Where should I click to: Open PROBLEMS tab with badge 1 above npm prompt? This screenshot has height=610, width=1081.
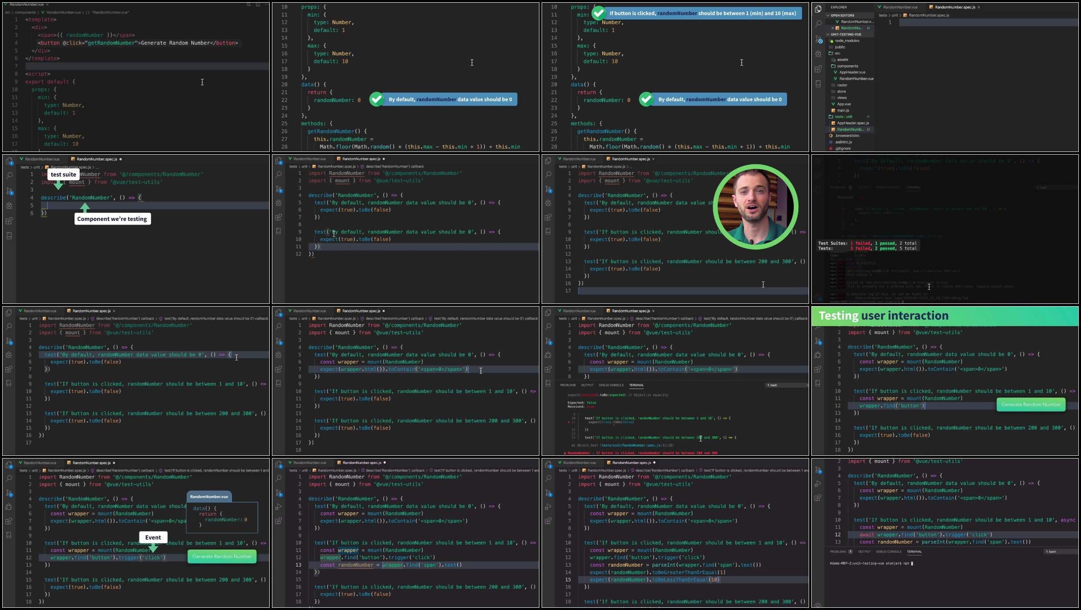(x=841, y=552)
